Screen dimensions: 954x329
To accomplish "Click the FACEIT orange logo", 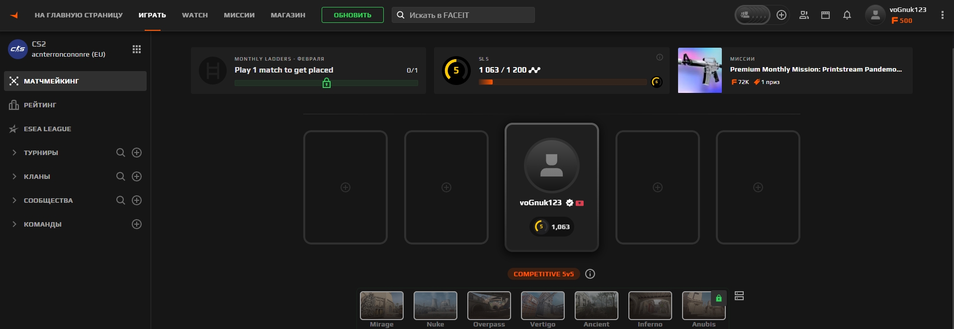I will pos(14,15).
